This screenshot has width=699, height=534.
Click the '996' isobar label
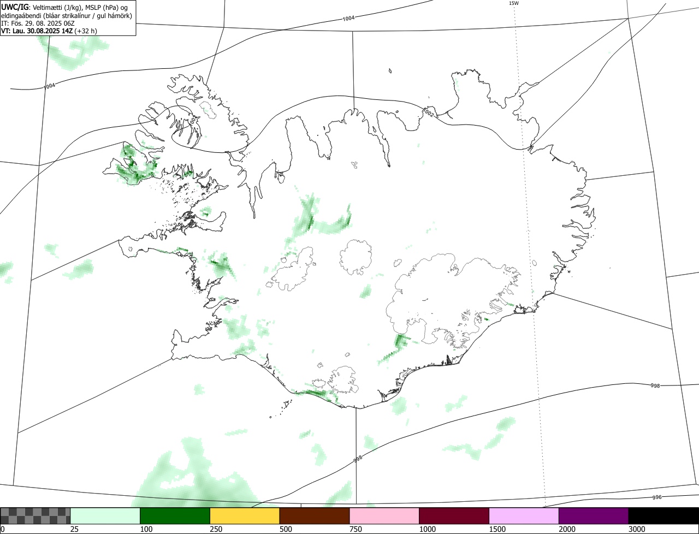click(x=657, y=497)
